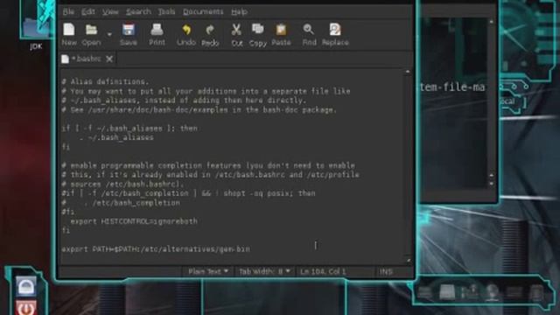Click the '# enable programmable completion features' line

coord(208,165)
